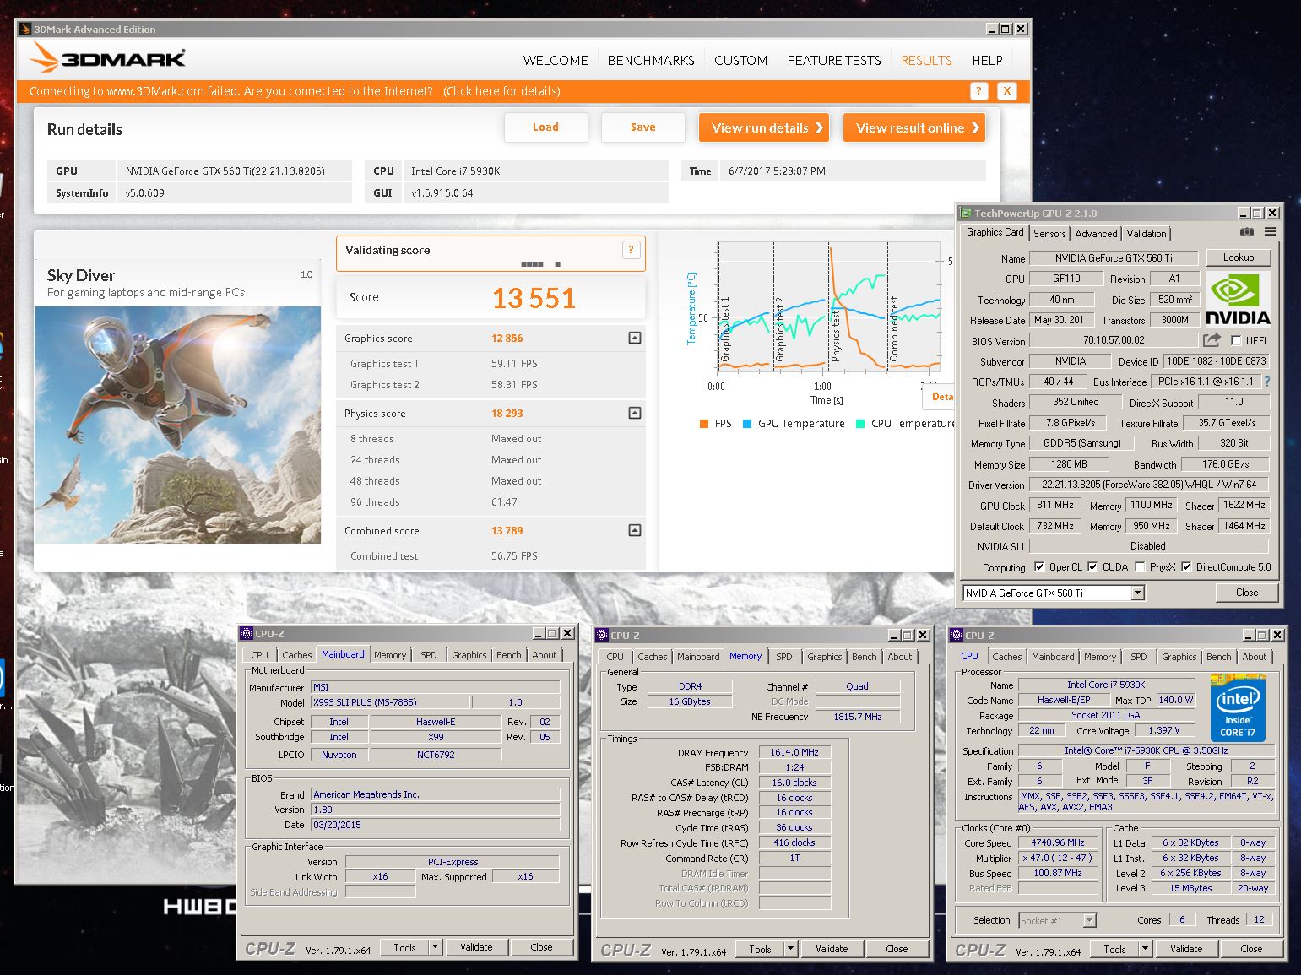The height and width of the screenshot is (975, 1301).
Task: Click the green CPU Temperature legend swatch
Action: 859,424
